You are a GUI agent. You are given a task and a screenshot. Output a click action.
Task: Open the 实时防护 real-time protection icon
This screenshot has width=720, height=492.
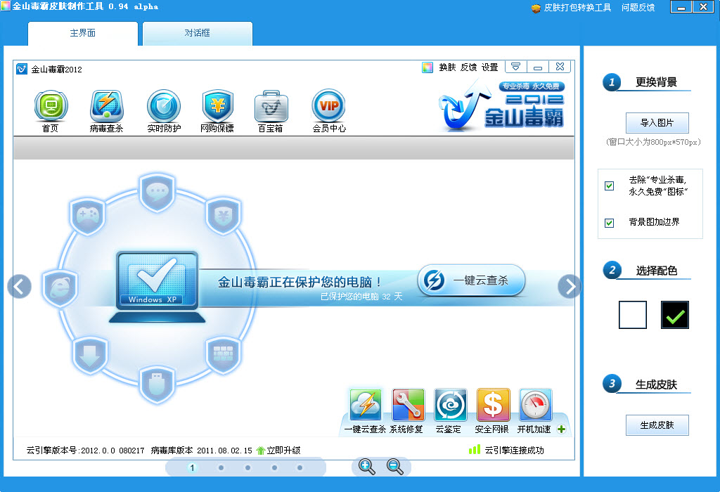pyautogui.click(x=163, y=106)
